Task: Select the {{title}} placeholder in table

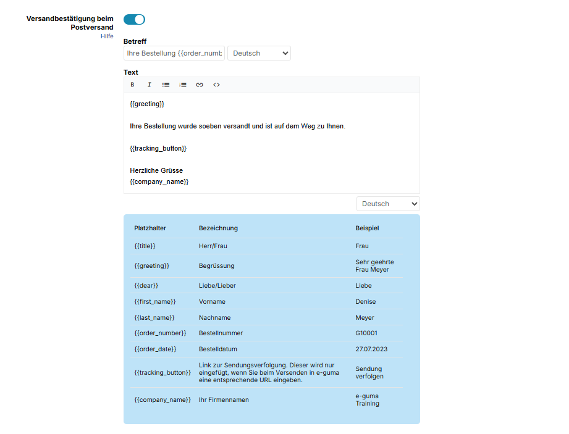Action: click(145, 246)
